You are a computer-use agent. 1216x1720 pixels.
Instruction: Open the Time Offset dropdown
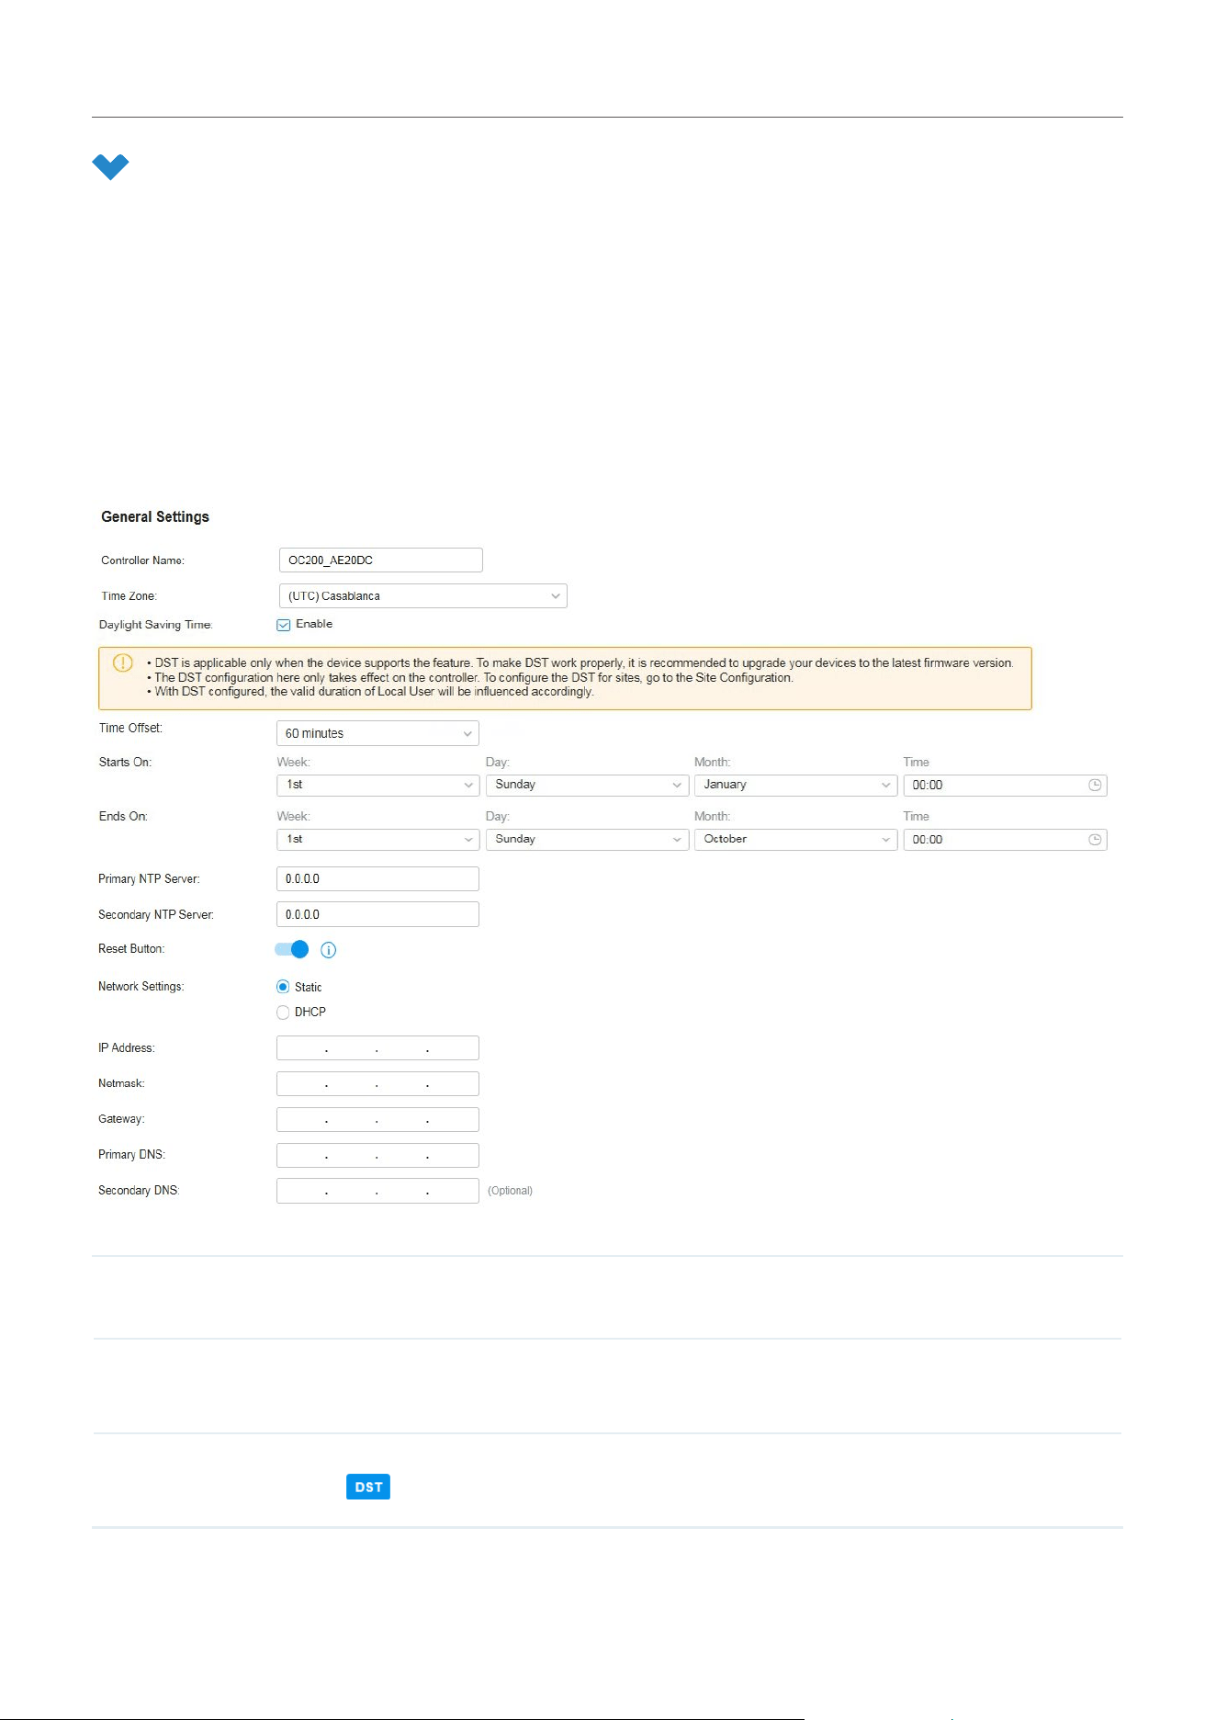[x=377, y=733]
